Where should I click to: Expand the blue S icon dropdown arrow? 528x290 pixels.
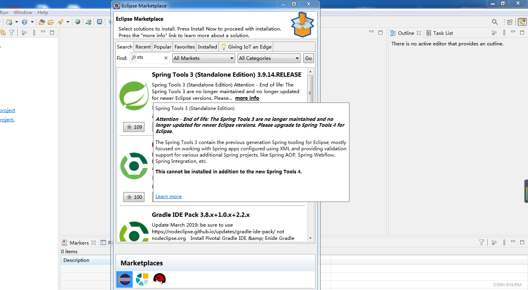[32, 22]
